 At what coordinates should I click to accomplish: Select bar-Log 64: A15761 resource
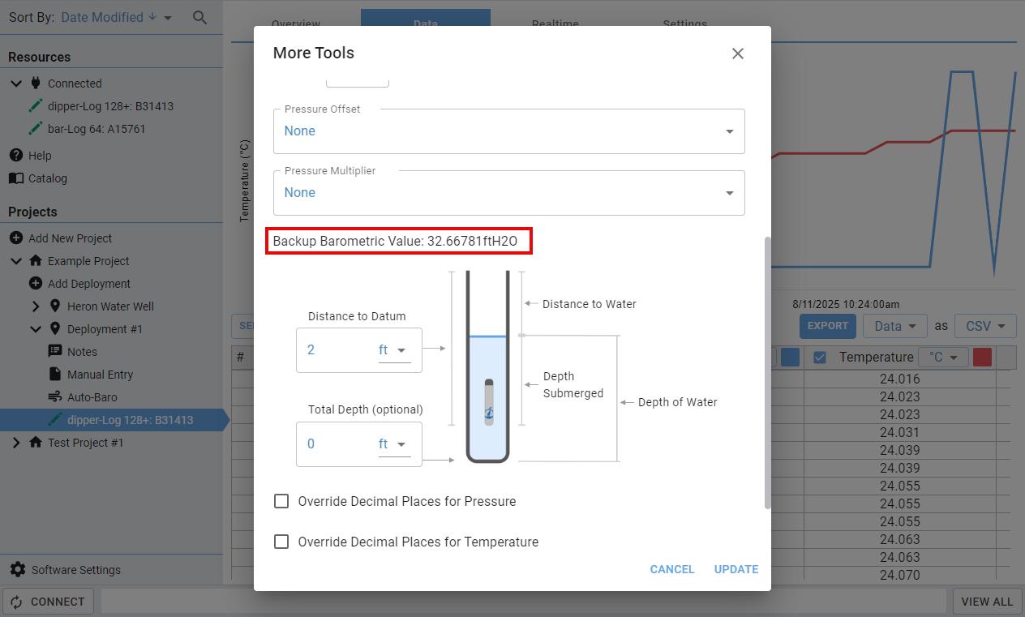[96, 129]
